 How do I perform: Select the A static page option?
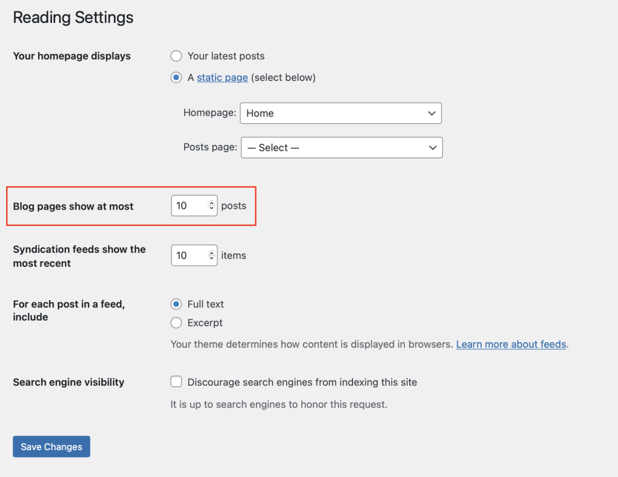click(176, 77)
